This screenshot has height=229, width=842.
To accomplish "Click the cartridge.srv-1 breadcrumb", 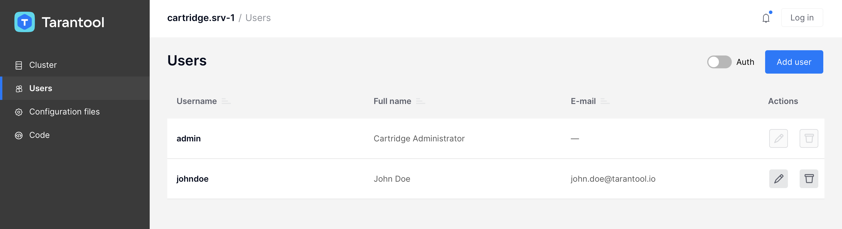I will tap(201, 18).
